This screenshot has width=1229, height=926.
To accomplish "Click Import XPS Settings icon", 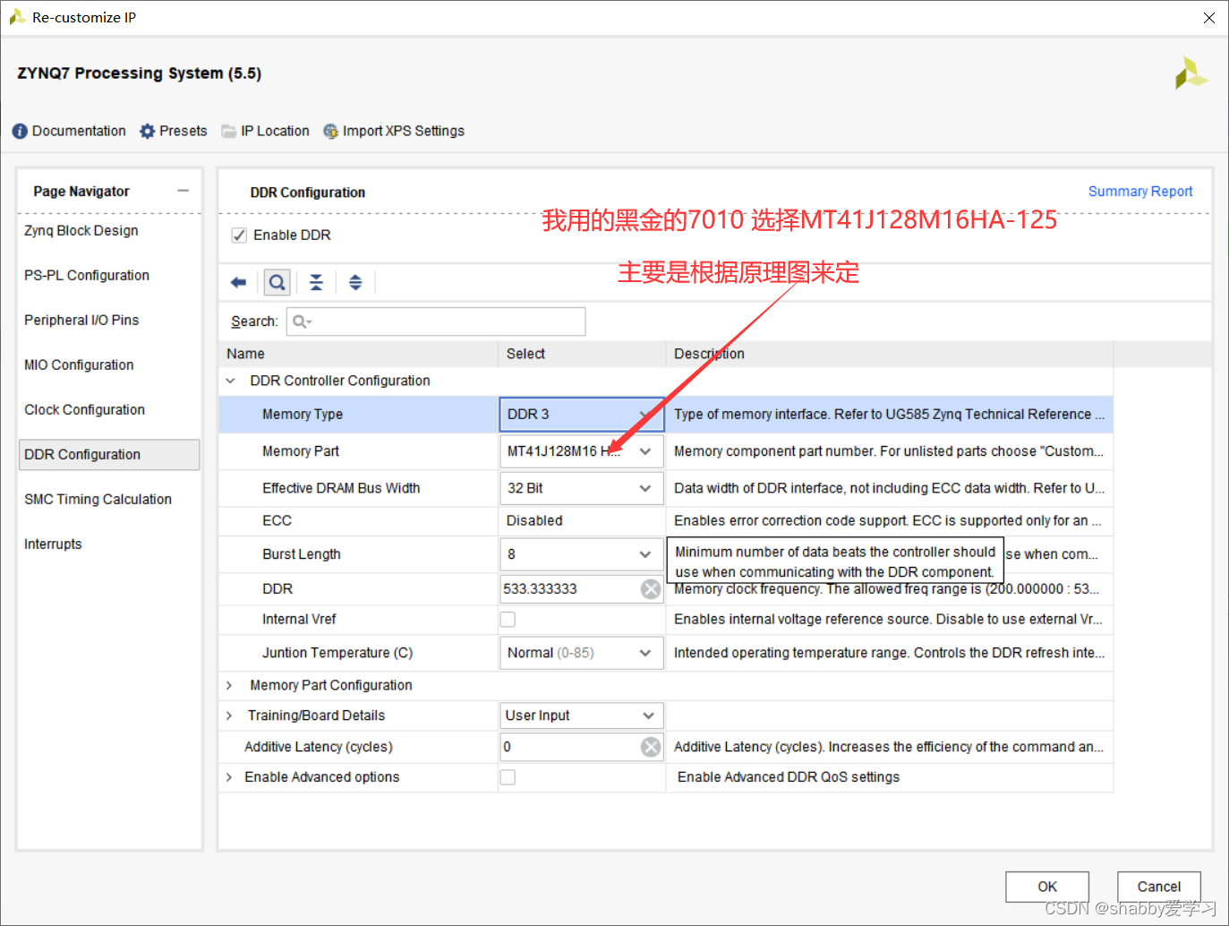I will pyautogui.click(x=331, y=131).
